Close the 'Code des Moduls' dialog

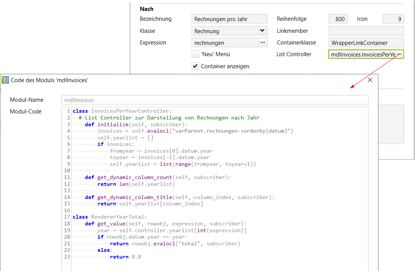pyautogui.click(x=370, y=80)
